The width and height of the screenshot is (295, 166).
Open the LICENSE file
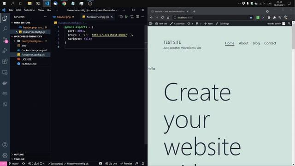pos(26,59)
